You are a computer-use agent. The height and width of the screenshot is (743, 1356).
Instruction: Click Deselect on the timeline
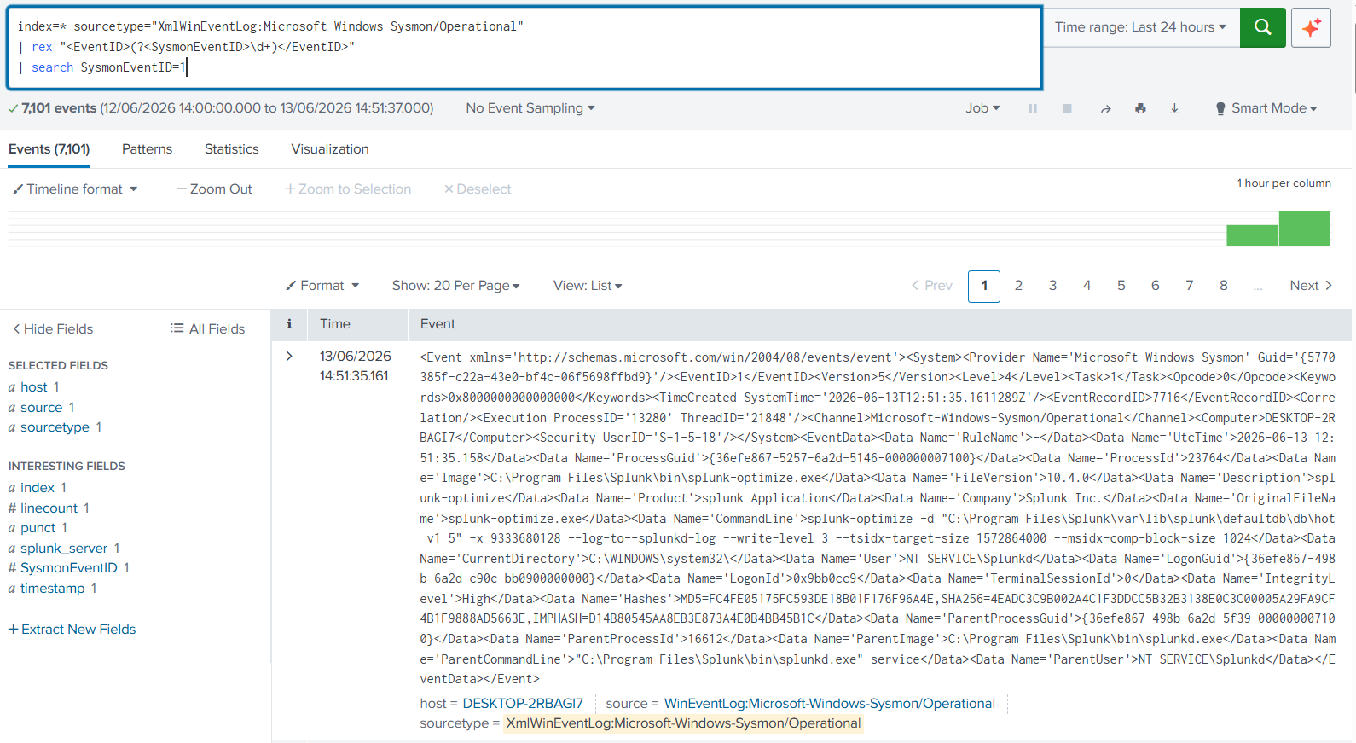tap(478, 189)
